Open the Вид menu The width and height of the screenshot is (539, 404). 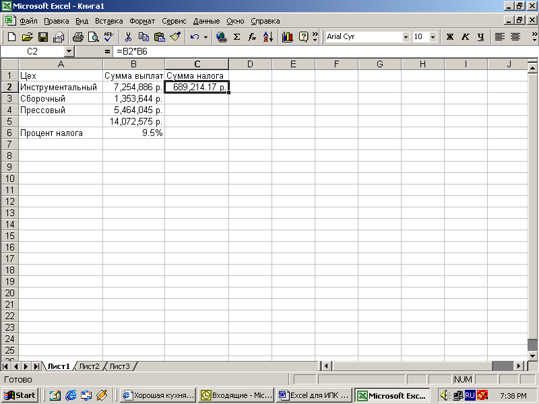[82, 21]
